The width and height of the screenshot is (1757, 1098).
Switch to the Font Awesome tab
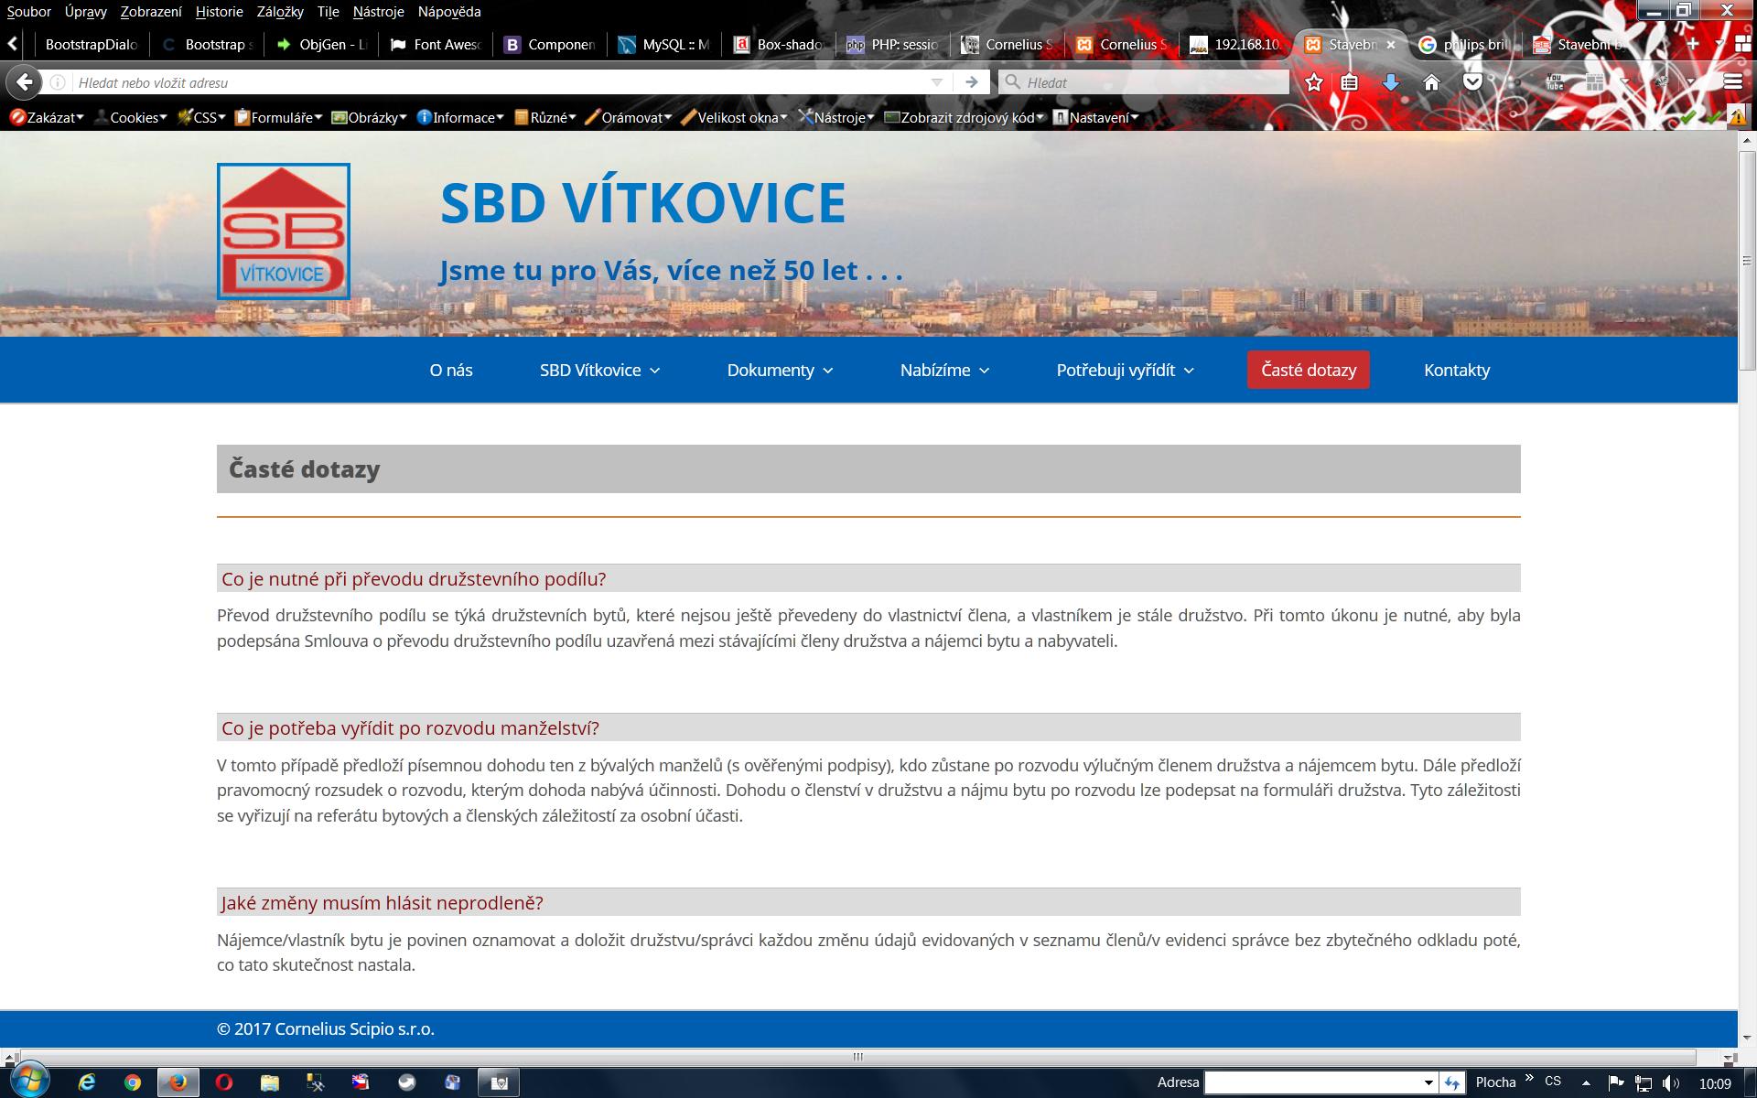(437, 44)
